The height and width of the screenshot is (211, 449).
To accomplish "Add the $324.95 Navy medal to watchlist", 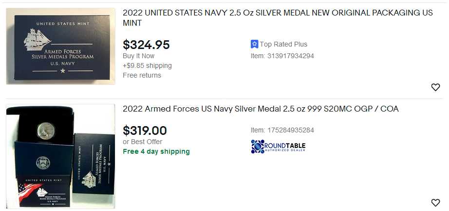I will [435, 87].
